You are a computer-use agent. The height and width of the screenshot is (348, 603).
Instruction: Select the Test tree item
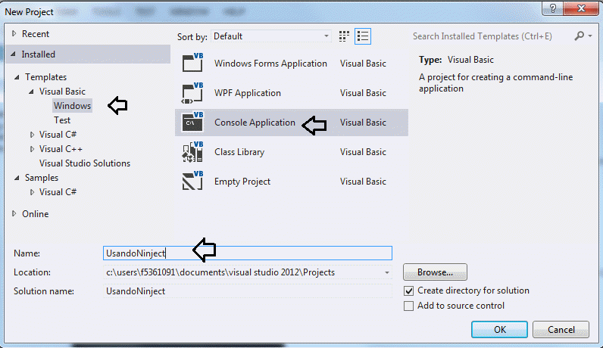point(62,120)
